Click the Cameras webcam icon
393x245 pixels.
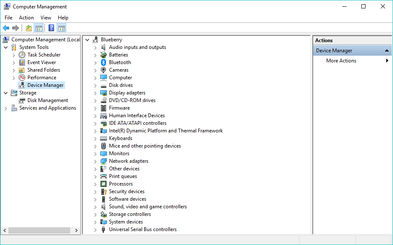(104, 70)
